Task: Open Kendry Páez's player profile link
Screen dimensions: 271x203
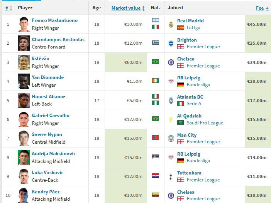Action: 46,192
